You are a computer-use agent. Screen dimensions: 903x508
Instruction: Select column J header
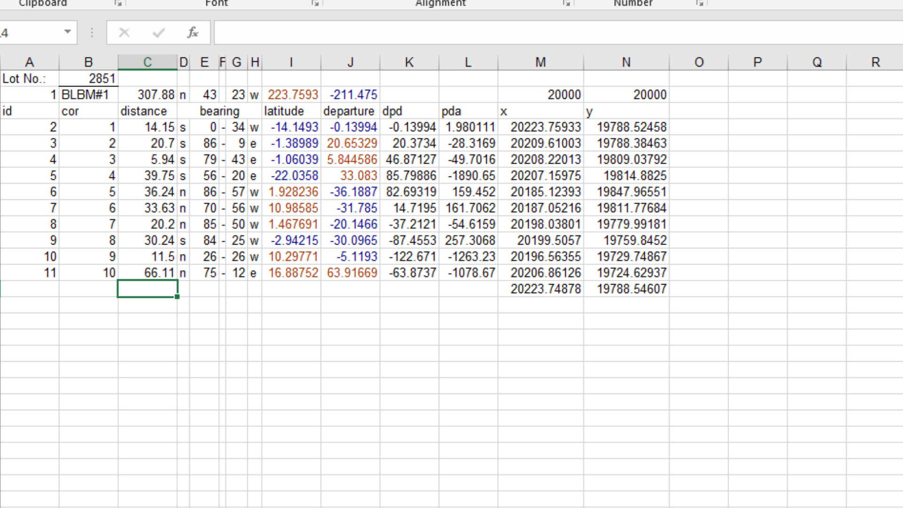pos(350,62)
